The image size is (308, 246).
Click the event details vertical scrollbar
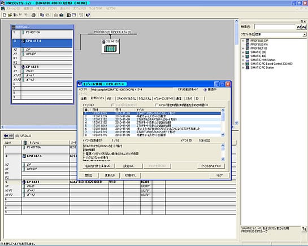(223, 152)
